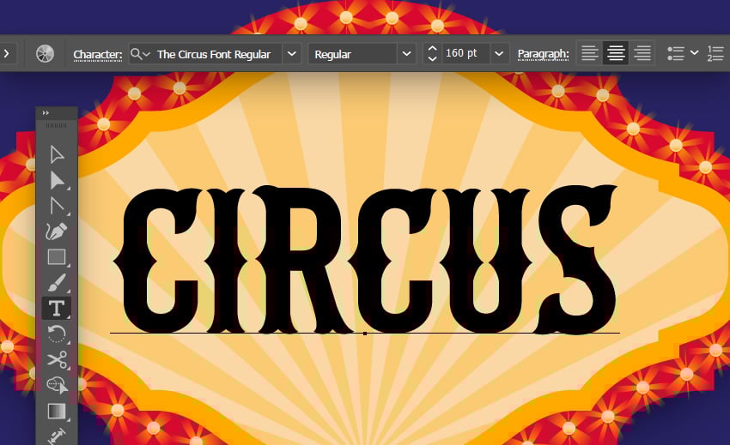
Task: Align paragraph text right
Action: (x=642, y=53)
